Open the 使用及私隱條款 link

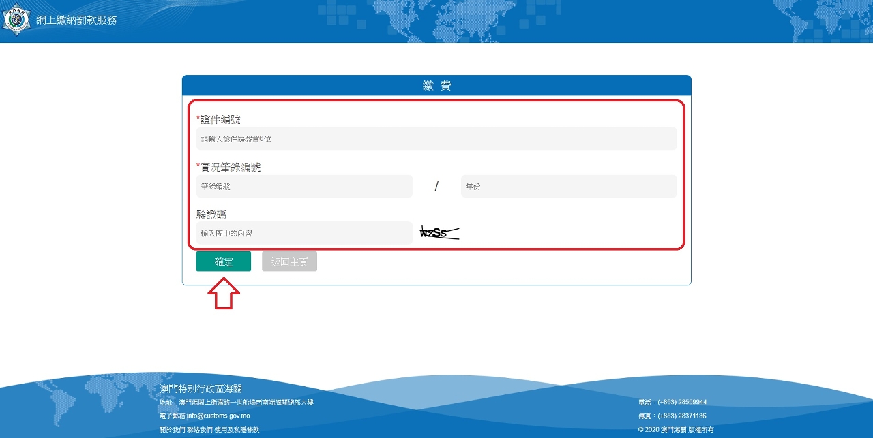[x=237, y=430]
